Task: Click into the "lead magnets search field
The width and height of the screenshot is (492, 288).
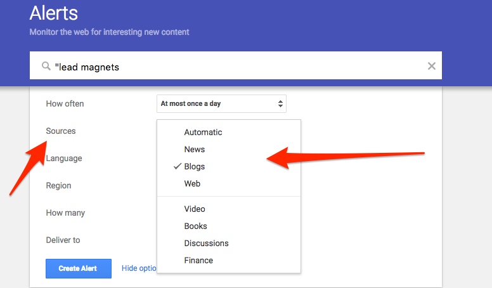Action: tap(236, 65)
